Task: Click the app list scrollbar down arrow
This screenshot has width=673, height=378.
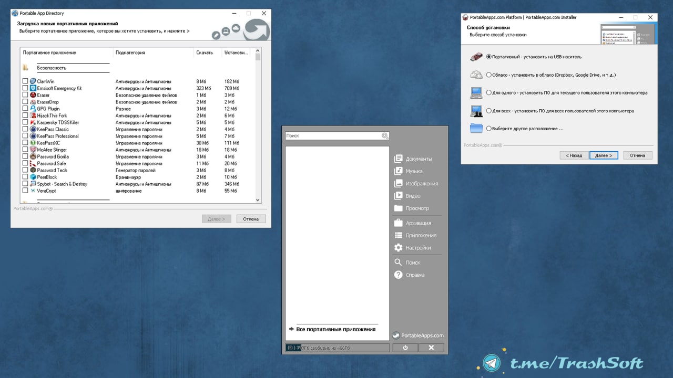Action: [x=258, y=200]
